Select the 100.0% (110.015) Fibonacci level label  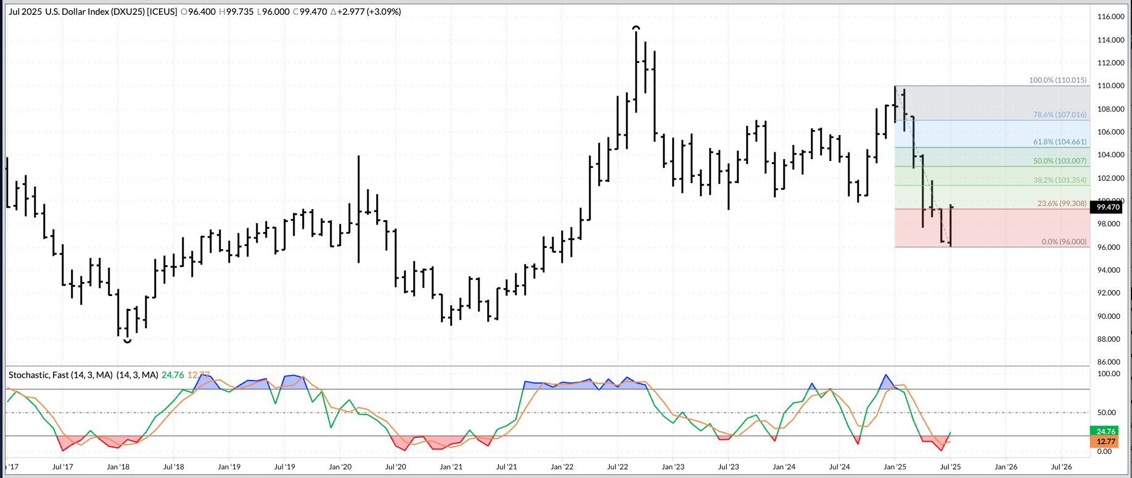(1057, 80)
